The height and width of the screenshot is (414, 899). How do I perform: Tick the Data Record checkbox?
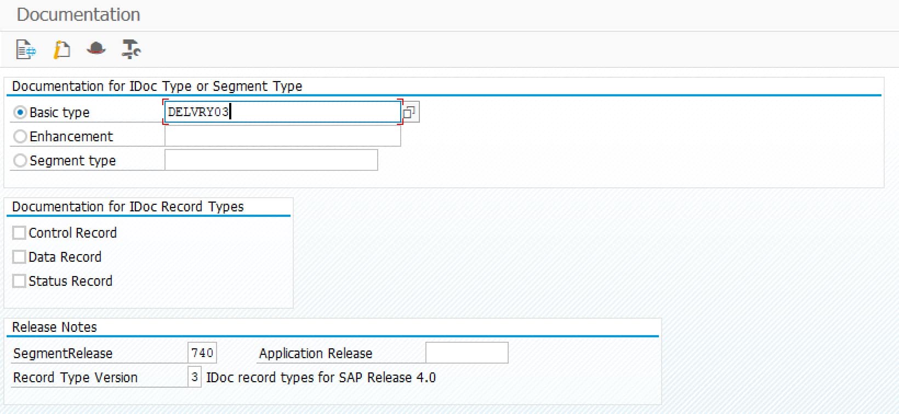(19, 257)
